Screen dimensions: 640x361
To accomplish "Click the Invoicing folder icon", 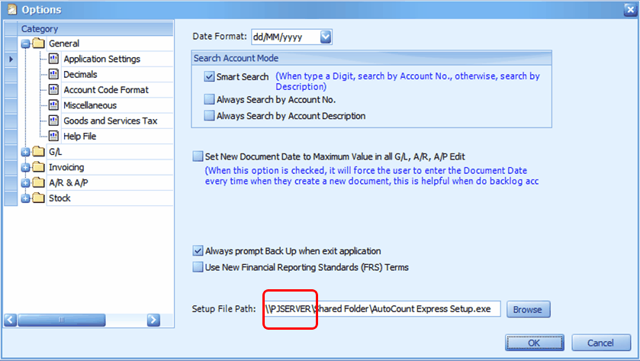I will 38,167.
